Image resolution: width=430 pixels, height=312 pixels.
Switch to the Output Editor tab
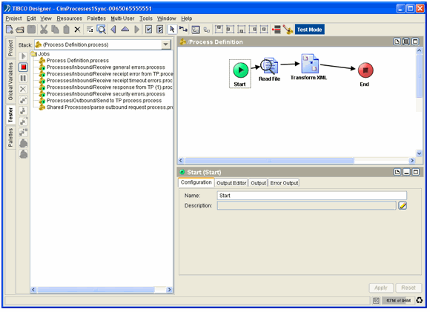(231, 183)
